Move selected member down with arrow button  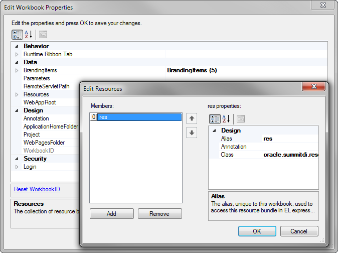pos(192,133)
